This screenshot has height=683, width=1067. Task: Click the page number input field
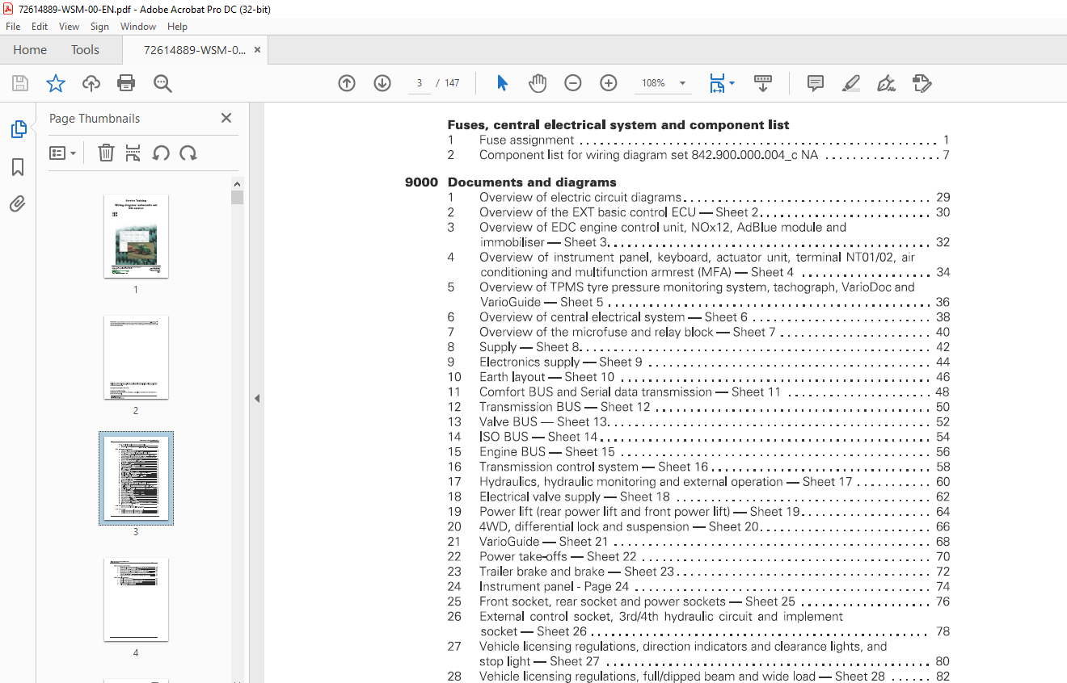click(x=420, y=83)
